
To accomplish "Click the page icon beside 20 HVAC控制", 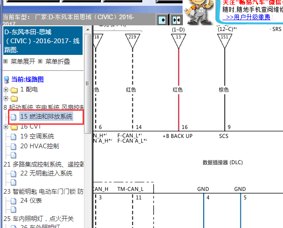I will 13,146.
